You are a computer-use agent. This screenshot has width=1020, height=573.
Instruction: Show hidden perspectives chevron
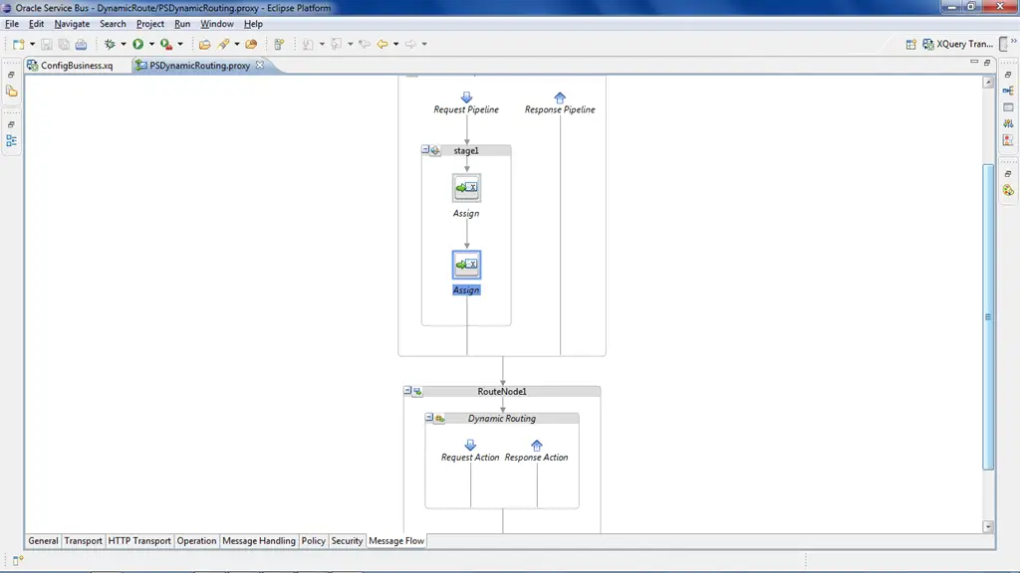(1013, 40)
